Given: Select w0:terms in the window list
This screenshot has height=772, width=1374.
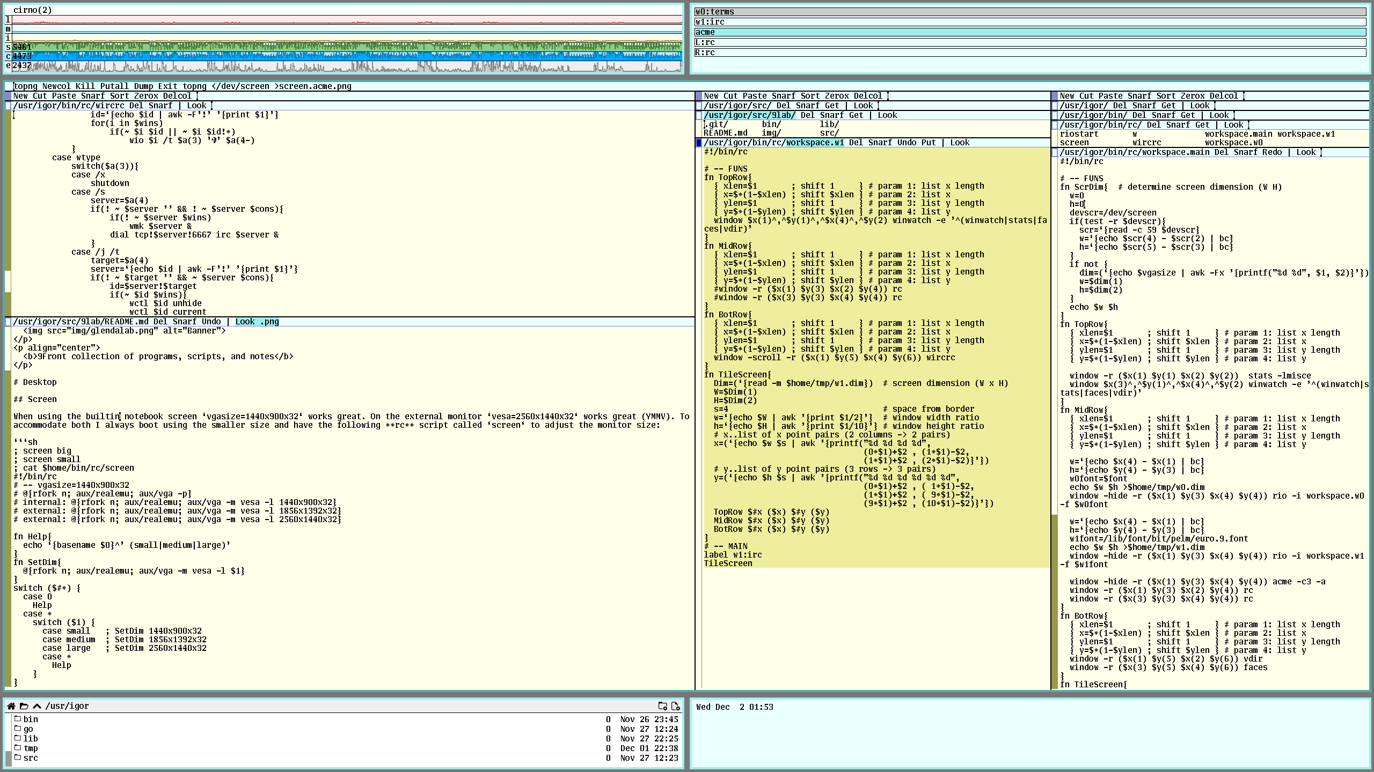Looking at the screenshot, I should click(1030, 12).
